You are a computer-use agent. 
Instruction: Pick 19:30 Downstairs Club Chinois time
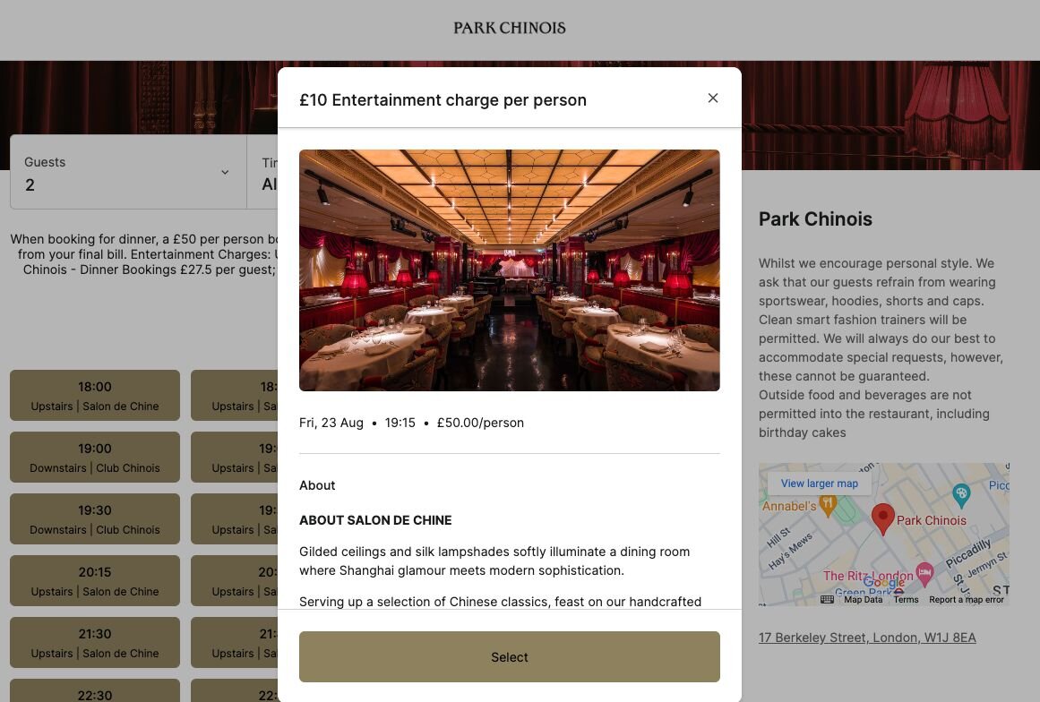pyautogui.click(x=95, y=518)
